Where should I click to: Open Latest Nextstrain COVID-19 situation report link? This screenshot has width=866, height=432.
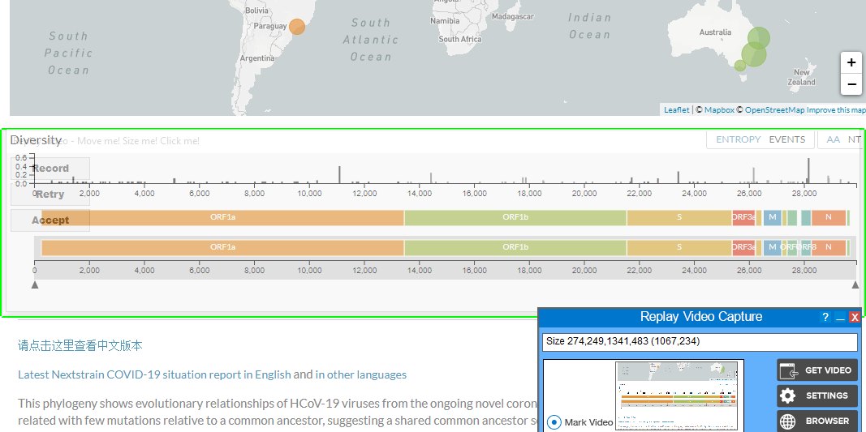point(154,374)
